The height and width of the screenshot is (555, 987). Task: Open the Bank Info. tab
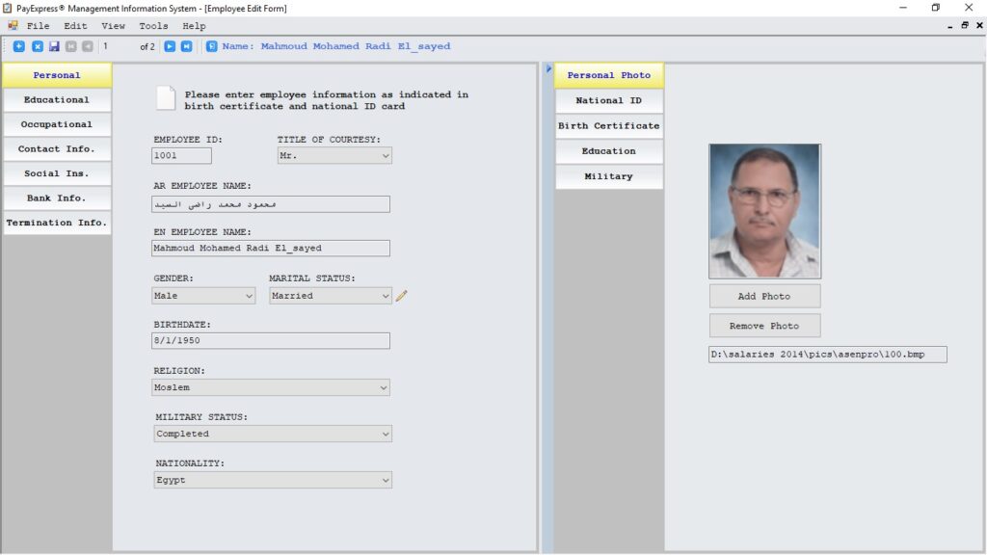point(57,198)
